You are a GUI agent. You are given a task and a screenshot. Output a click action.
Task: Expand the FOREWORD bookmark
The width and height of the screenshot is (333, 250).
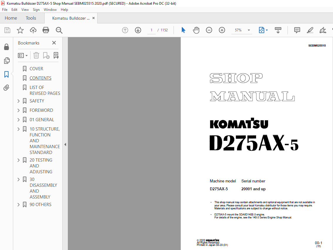[x=18, y=110]
